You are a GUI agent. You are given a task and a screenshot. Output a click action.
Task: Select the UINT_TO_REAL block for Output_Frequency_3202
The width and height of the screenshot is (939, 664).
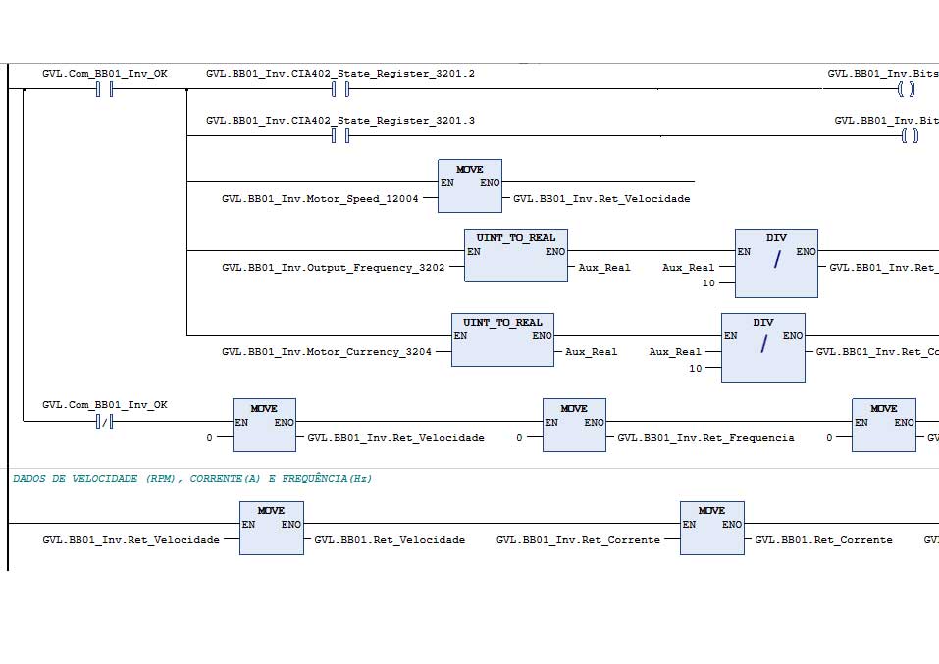point(515,255)
